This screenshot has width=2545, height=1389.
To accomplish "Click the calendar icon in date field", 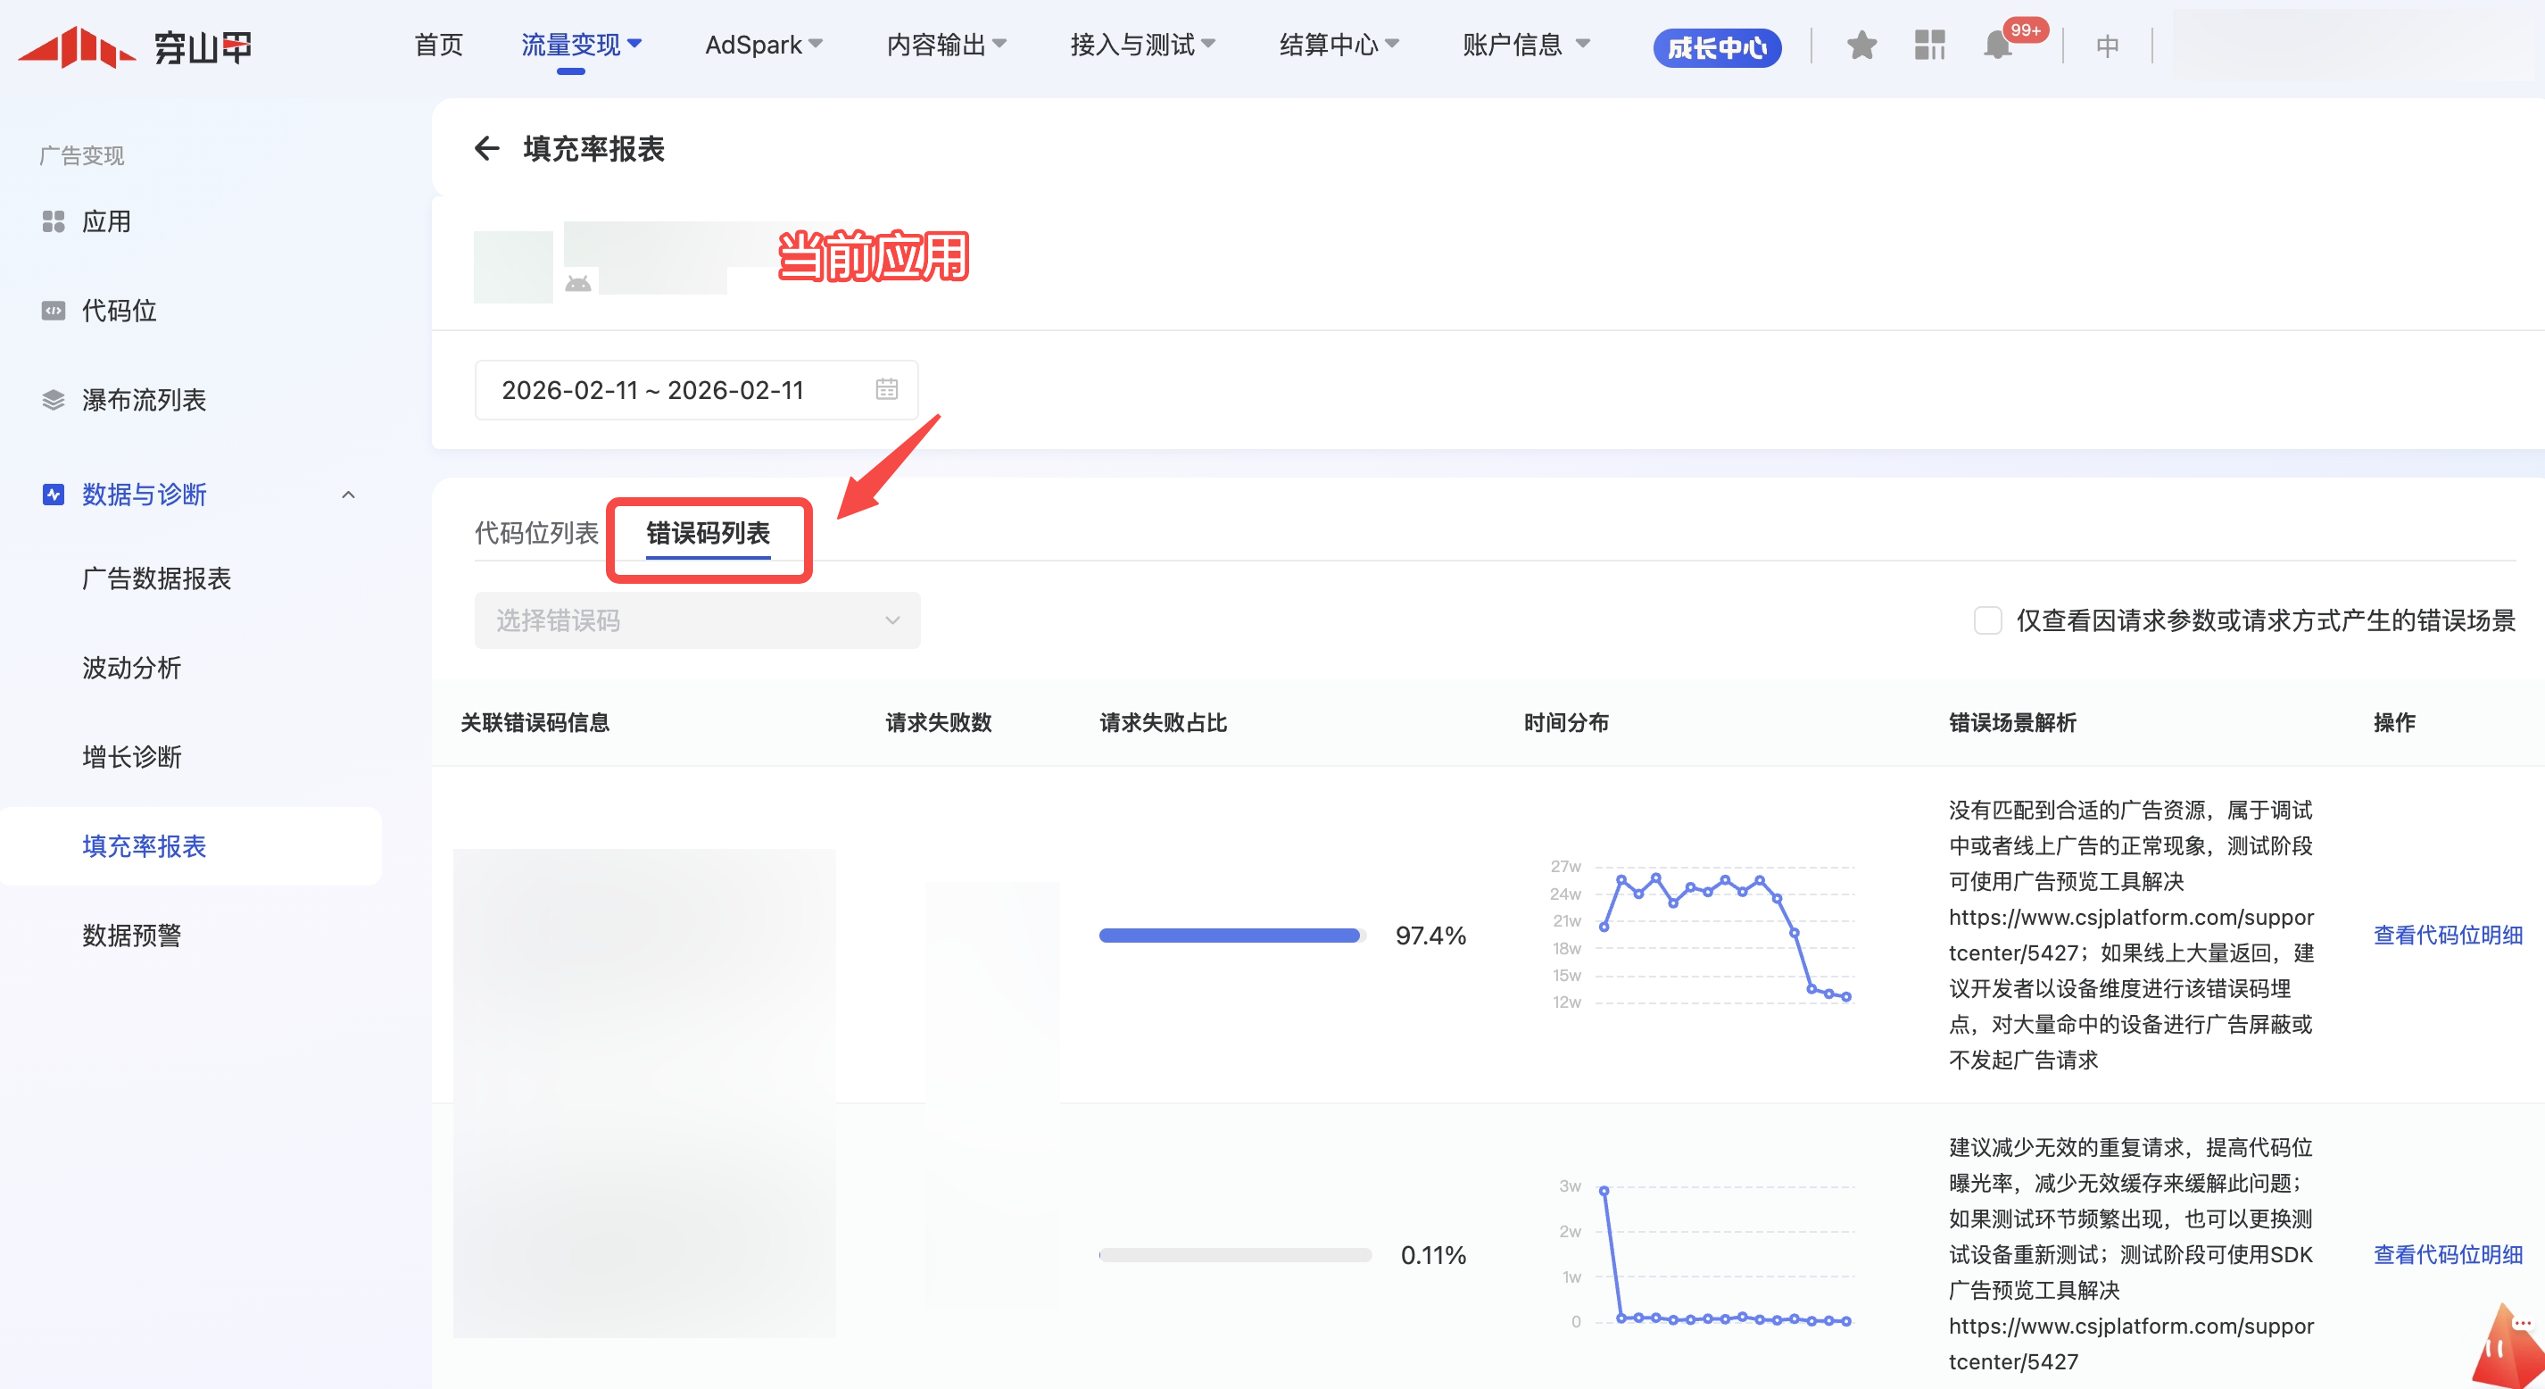I will [x=886, y=389].
